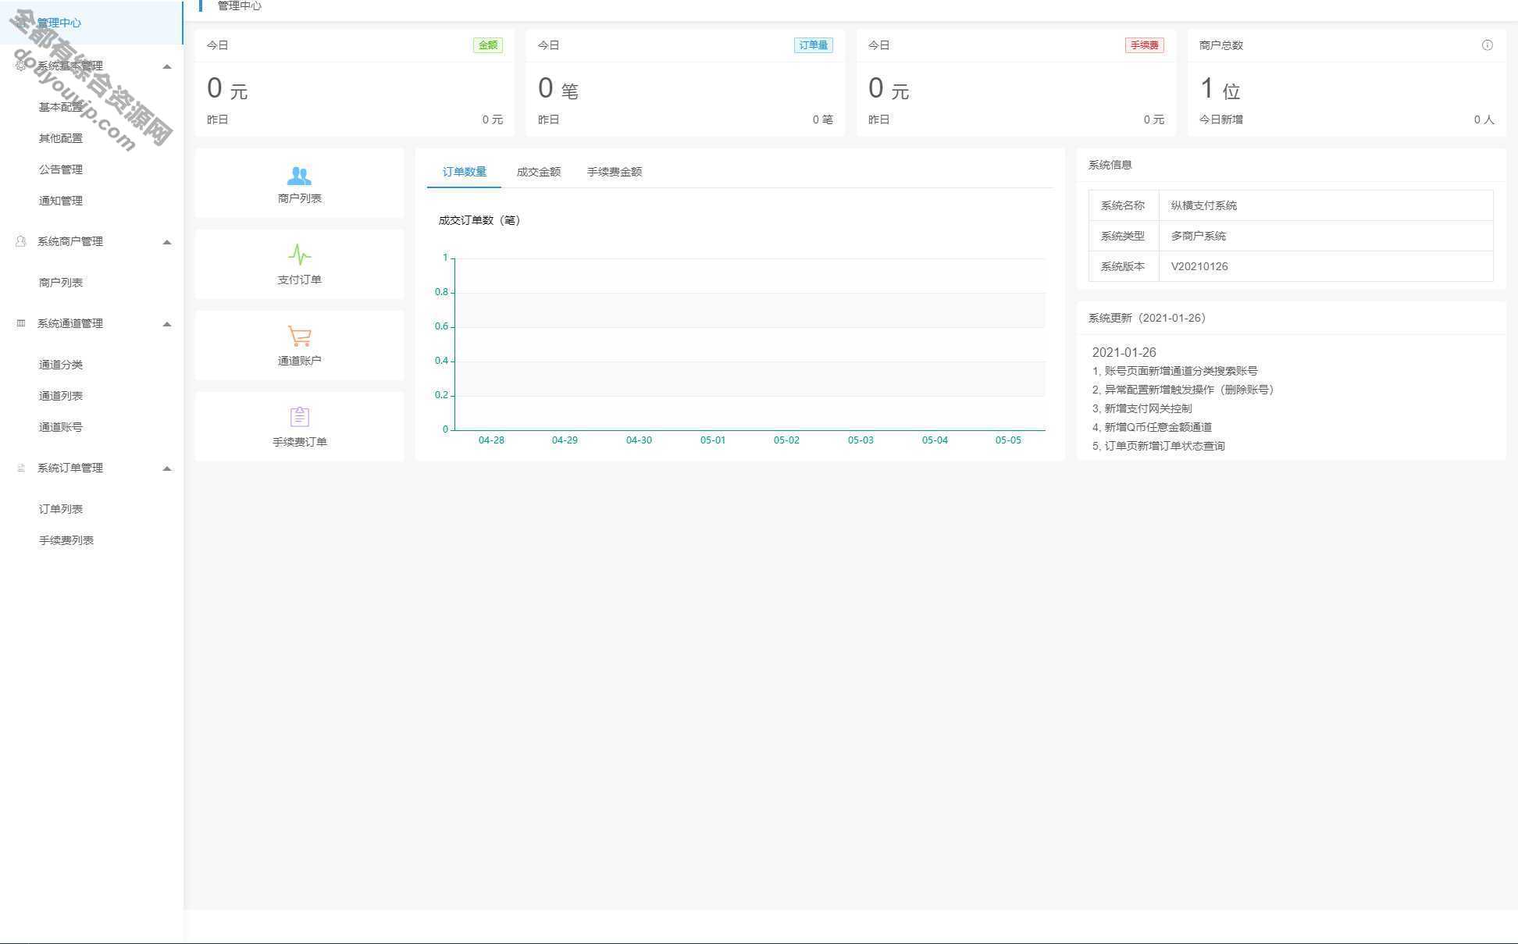
Task: Click update note 账号页面新增通道分类搜索账号
Action: (1181, 371)
